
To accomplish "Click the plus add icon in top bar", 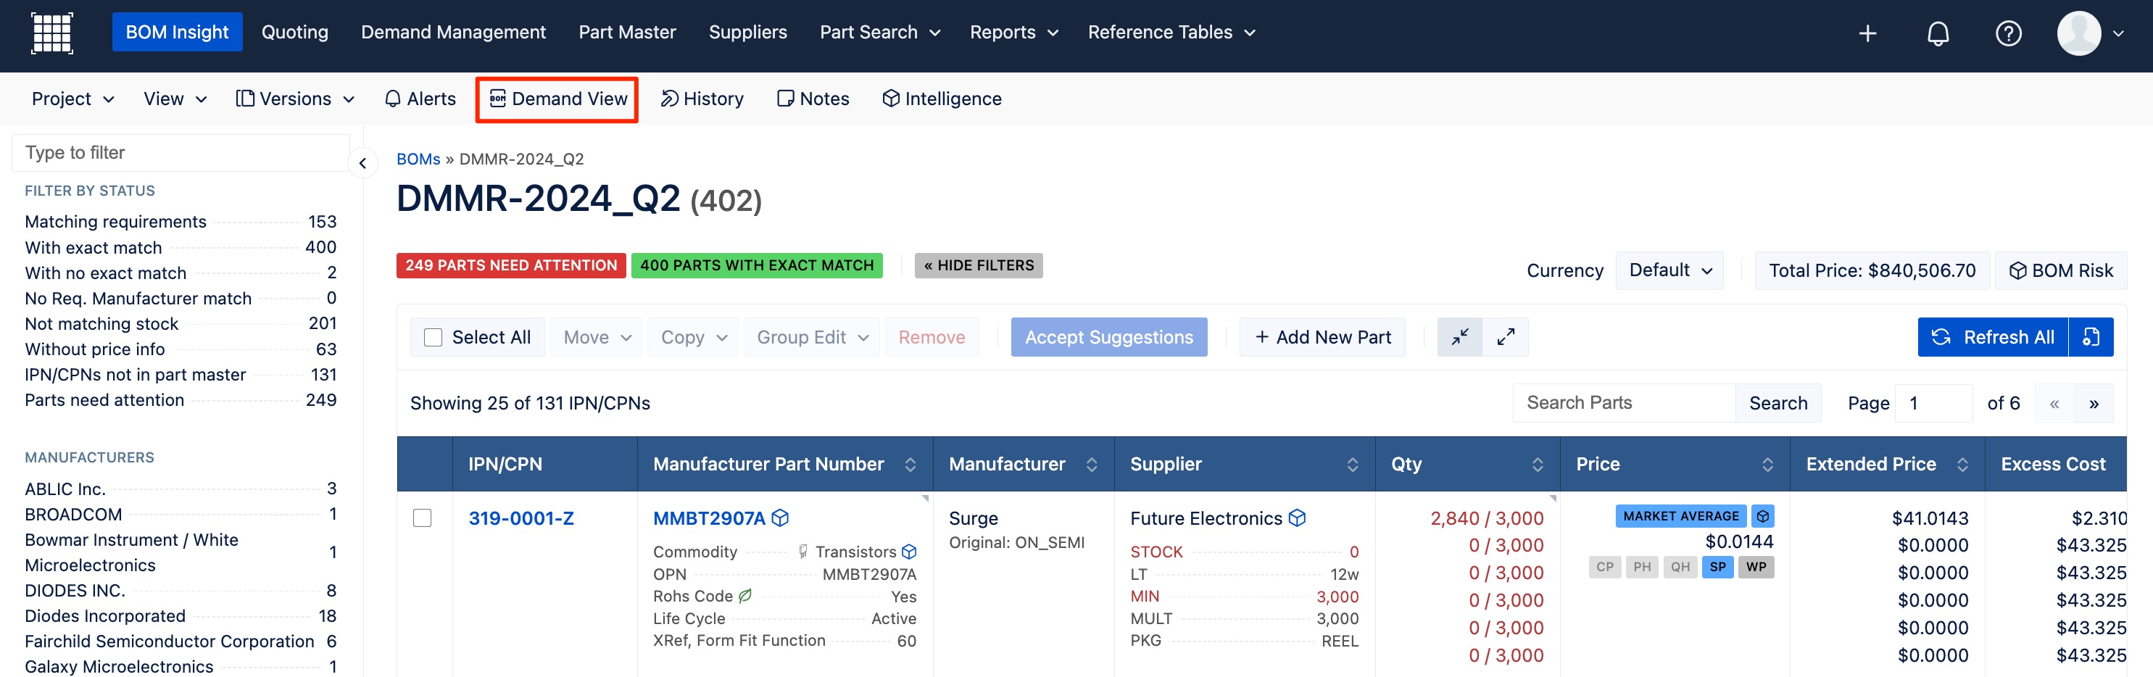I will 1867,33.
